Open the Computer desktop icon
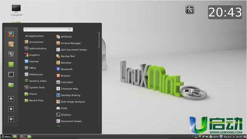 pos(17,10)
